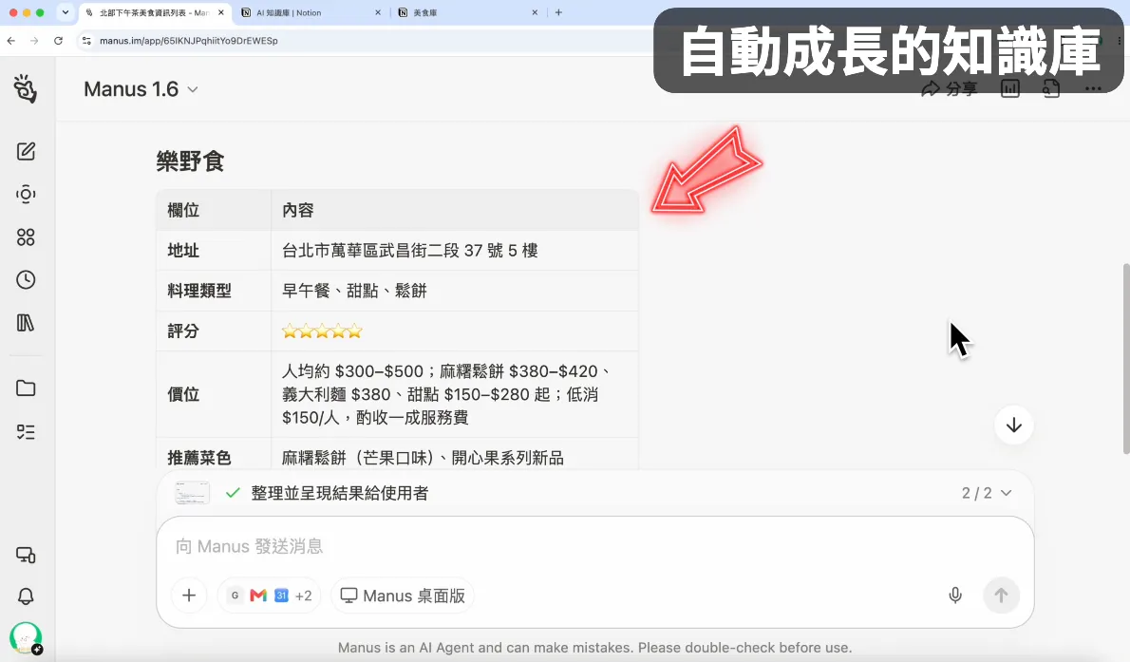The height and width of the screenshot is (662, 1130).
Task: Expand the 2 / 2 task progress chevron
Action: tap(1007, 493)
